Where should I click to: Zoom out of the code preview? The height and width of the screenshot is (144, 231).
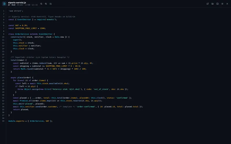pyautogui.click(x=41, y=4)
